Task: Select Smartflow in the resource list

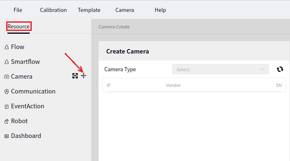Action: pos(25,62)
